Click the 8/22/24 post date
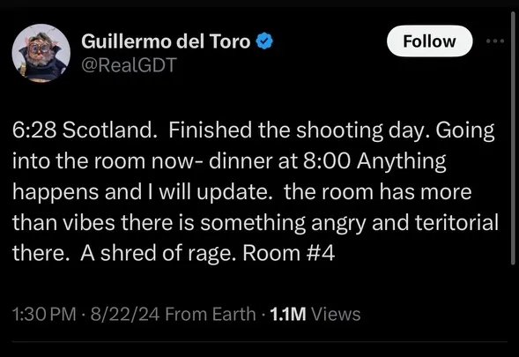The width and height of the screenshot is (519, 357). click(125, 314)
